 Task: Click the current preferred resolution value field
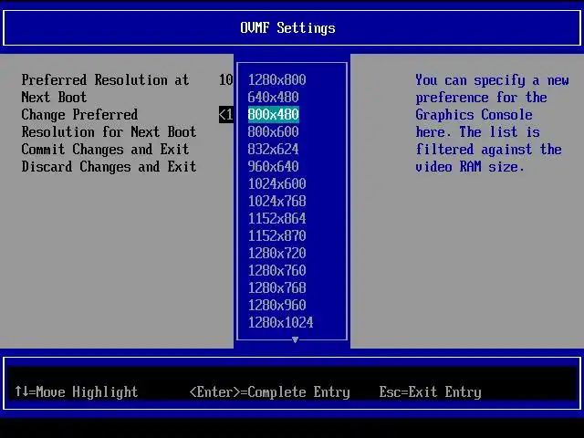[x=226, y=79]
